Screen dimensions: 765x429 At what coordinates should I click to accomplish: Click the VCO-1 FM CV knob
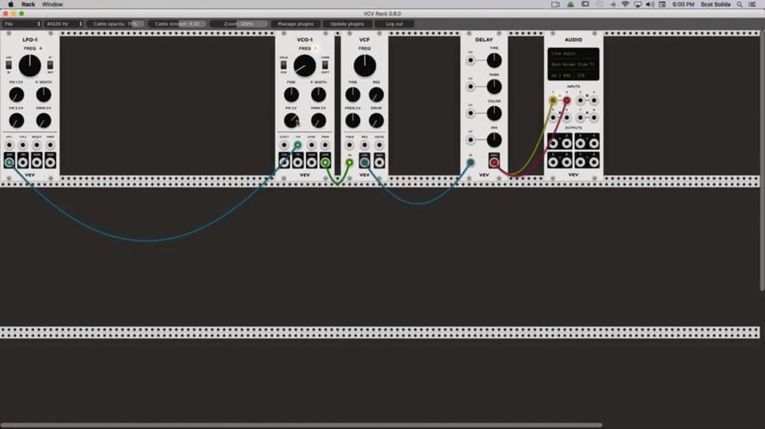click(x=291, y=120)
